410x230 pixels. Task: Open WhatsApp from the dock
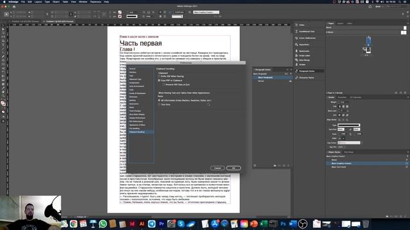[102, 224]
